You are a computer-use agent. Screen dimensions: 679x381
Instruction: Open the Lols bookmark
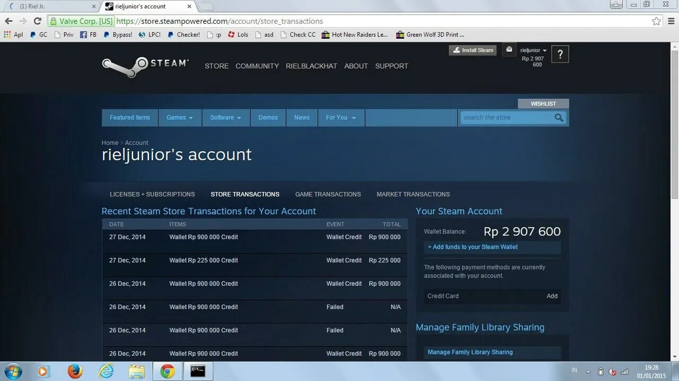click(238, 34)
